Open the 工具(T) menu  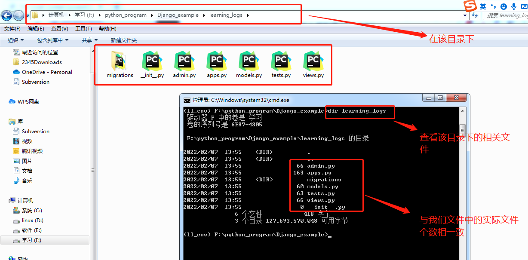[x=83, y=29]
